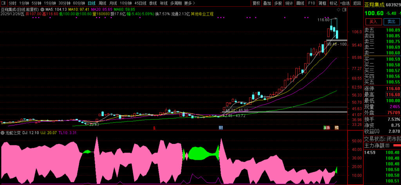Switch to the 周线 weekly chart
Screen dimensions: 401x185
click(x=102, y=3)
